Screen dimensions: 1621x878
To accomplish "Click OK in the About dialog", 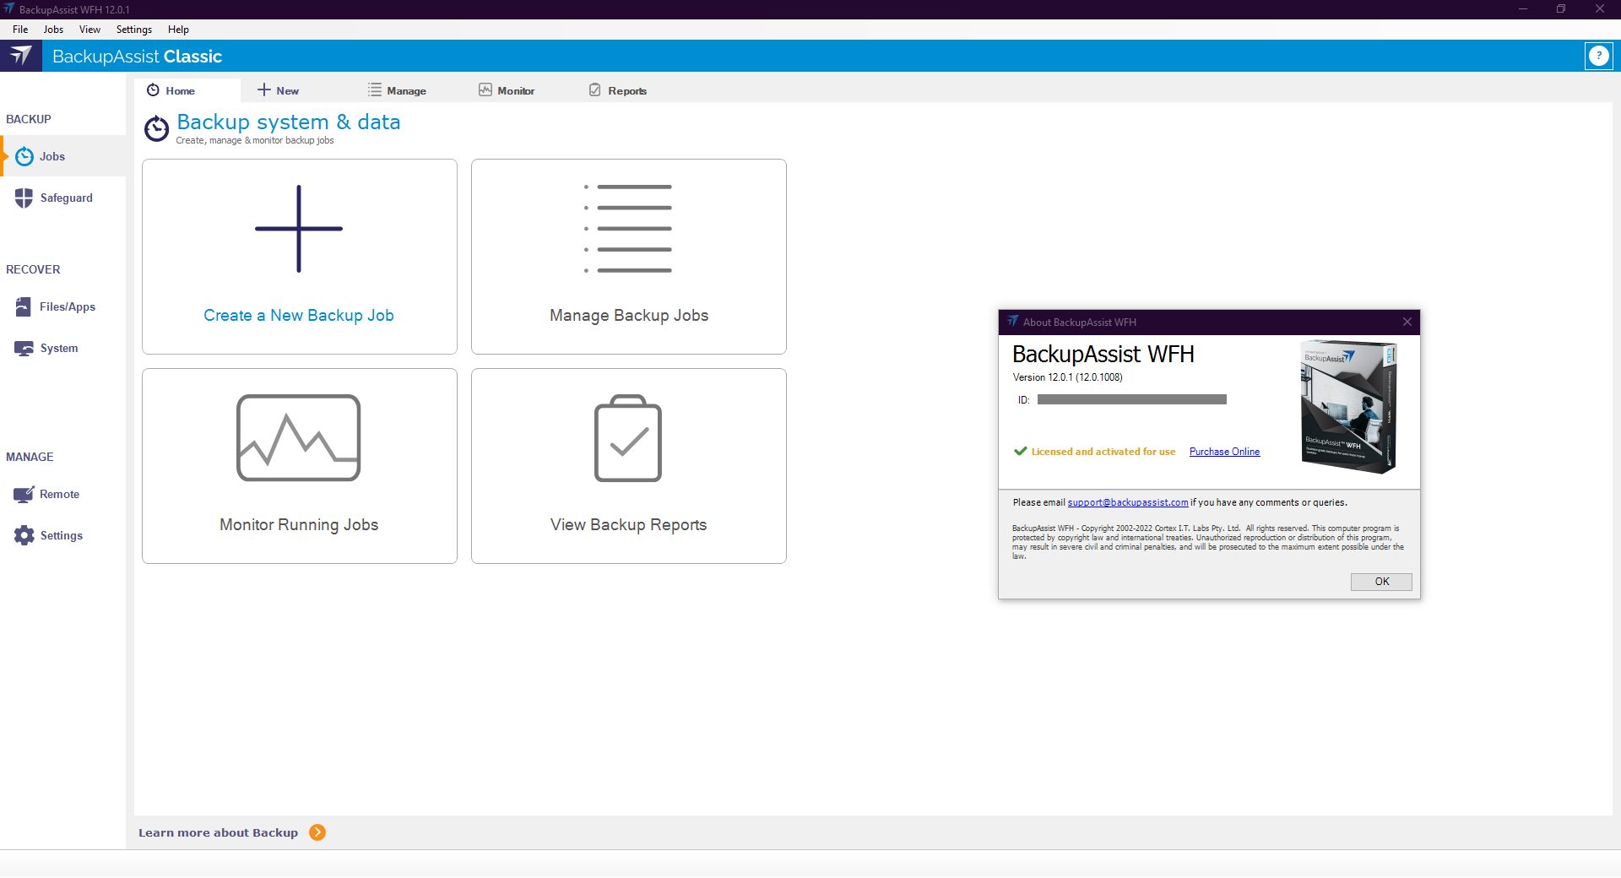I will click(1381, 582).
